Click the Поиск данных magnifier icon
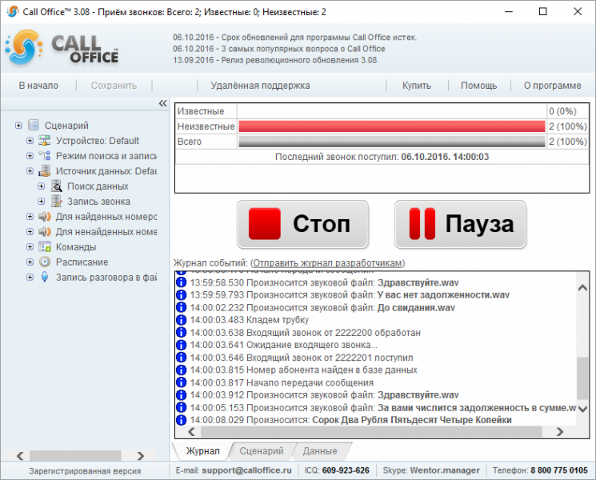The width and height of the screenshot is (596, 480). click(56, 186)
